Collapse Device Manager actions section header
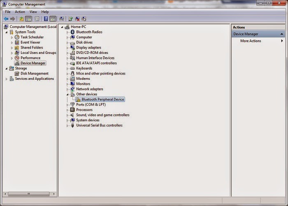The width and height of the screenshot is (288, 206). point(281,34)
